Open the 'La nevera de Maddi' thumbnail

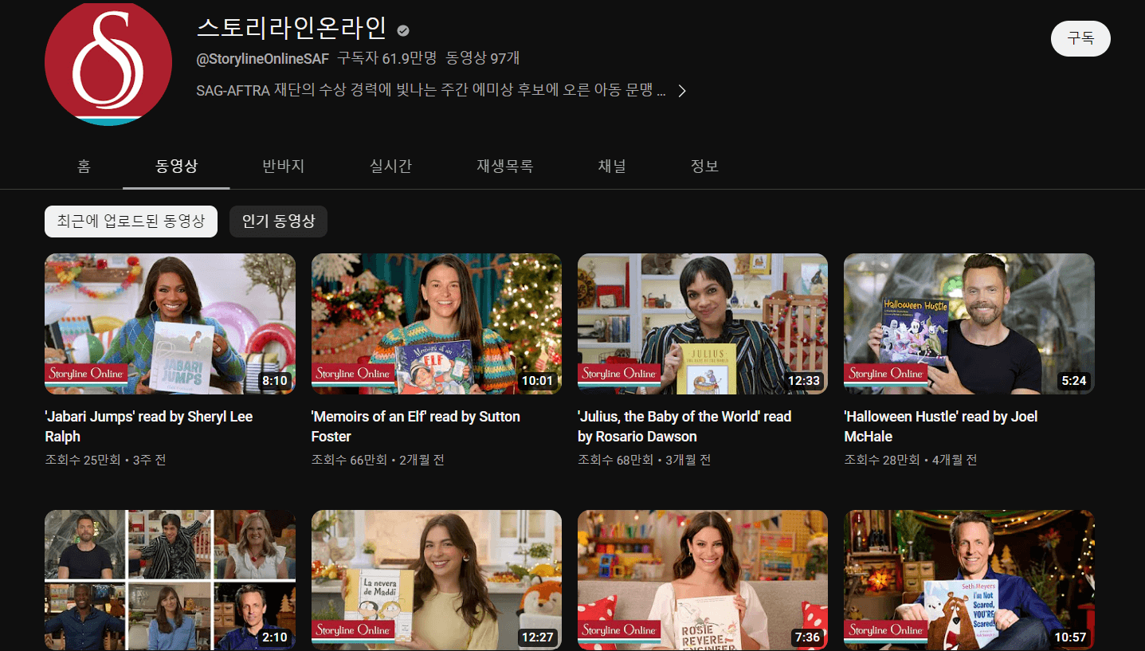pyautogui.click(x=437, y=580)
